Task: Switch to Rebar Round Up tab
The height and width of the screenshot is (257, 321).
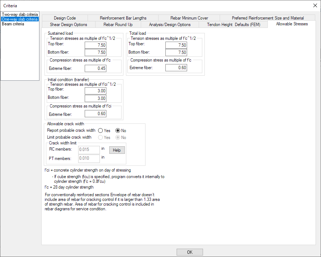Action: [118, 25]
